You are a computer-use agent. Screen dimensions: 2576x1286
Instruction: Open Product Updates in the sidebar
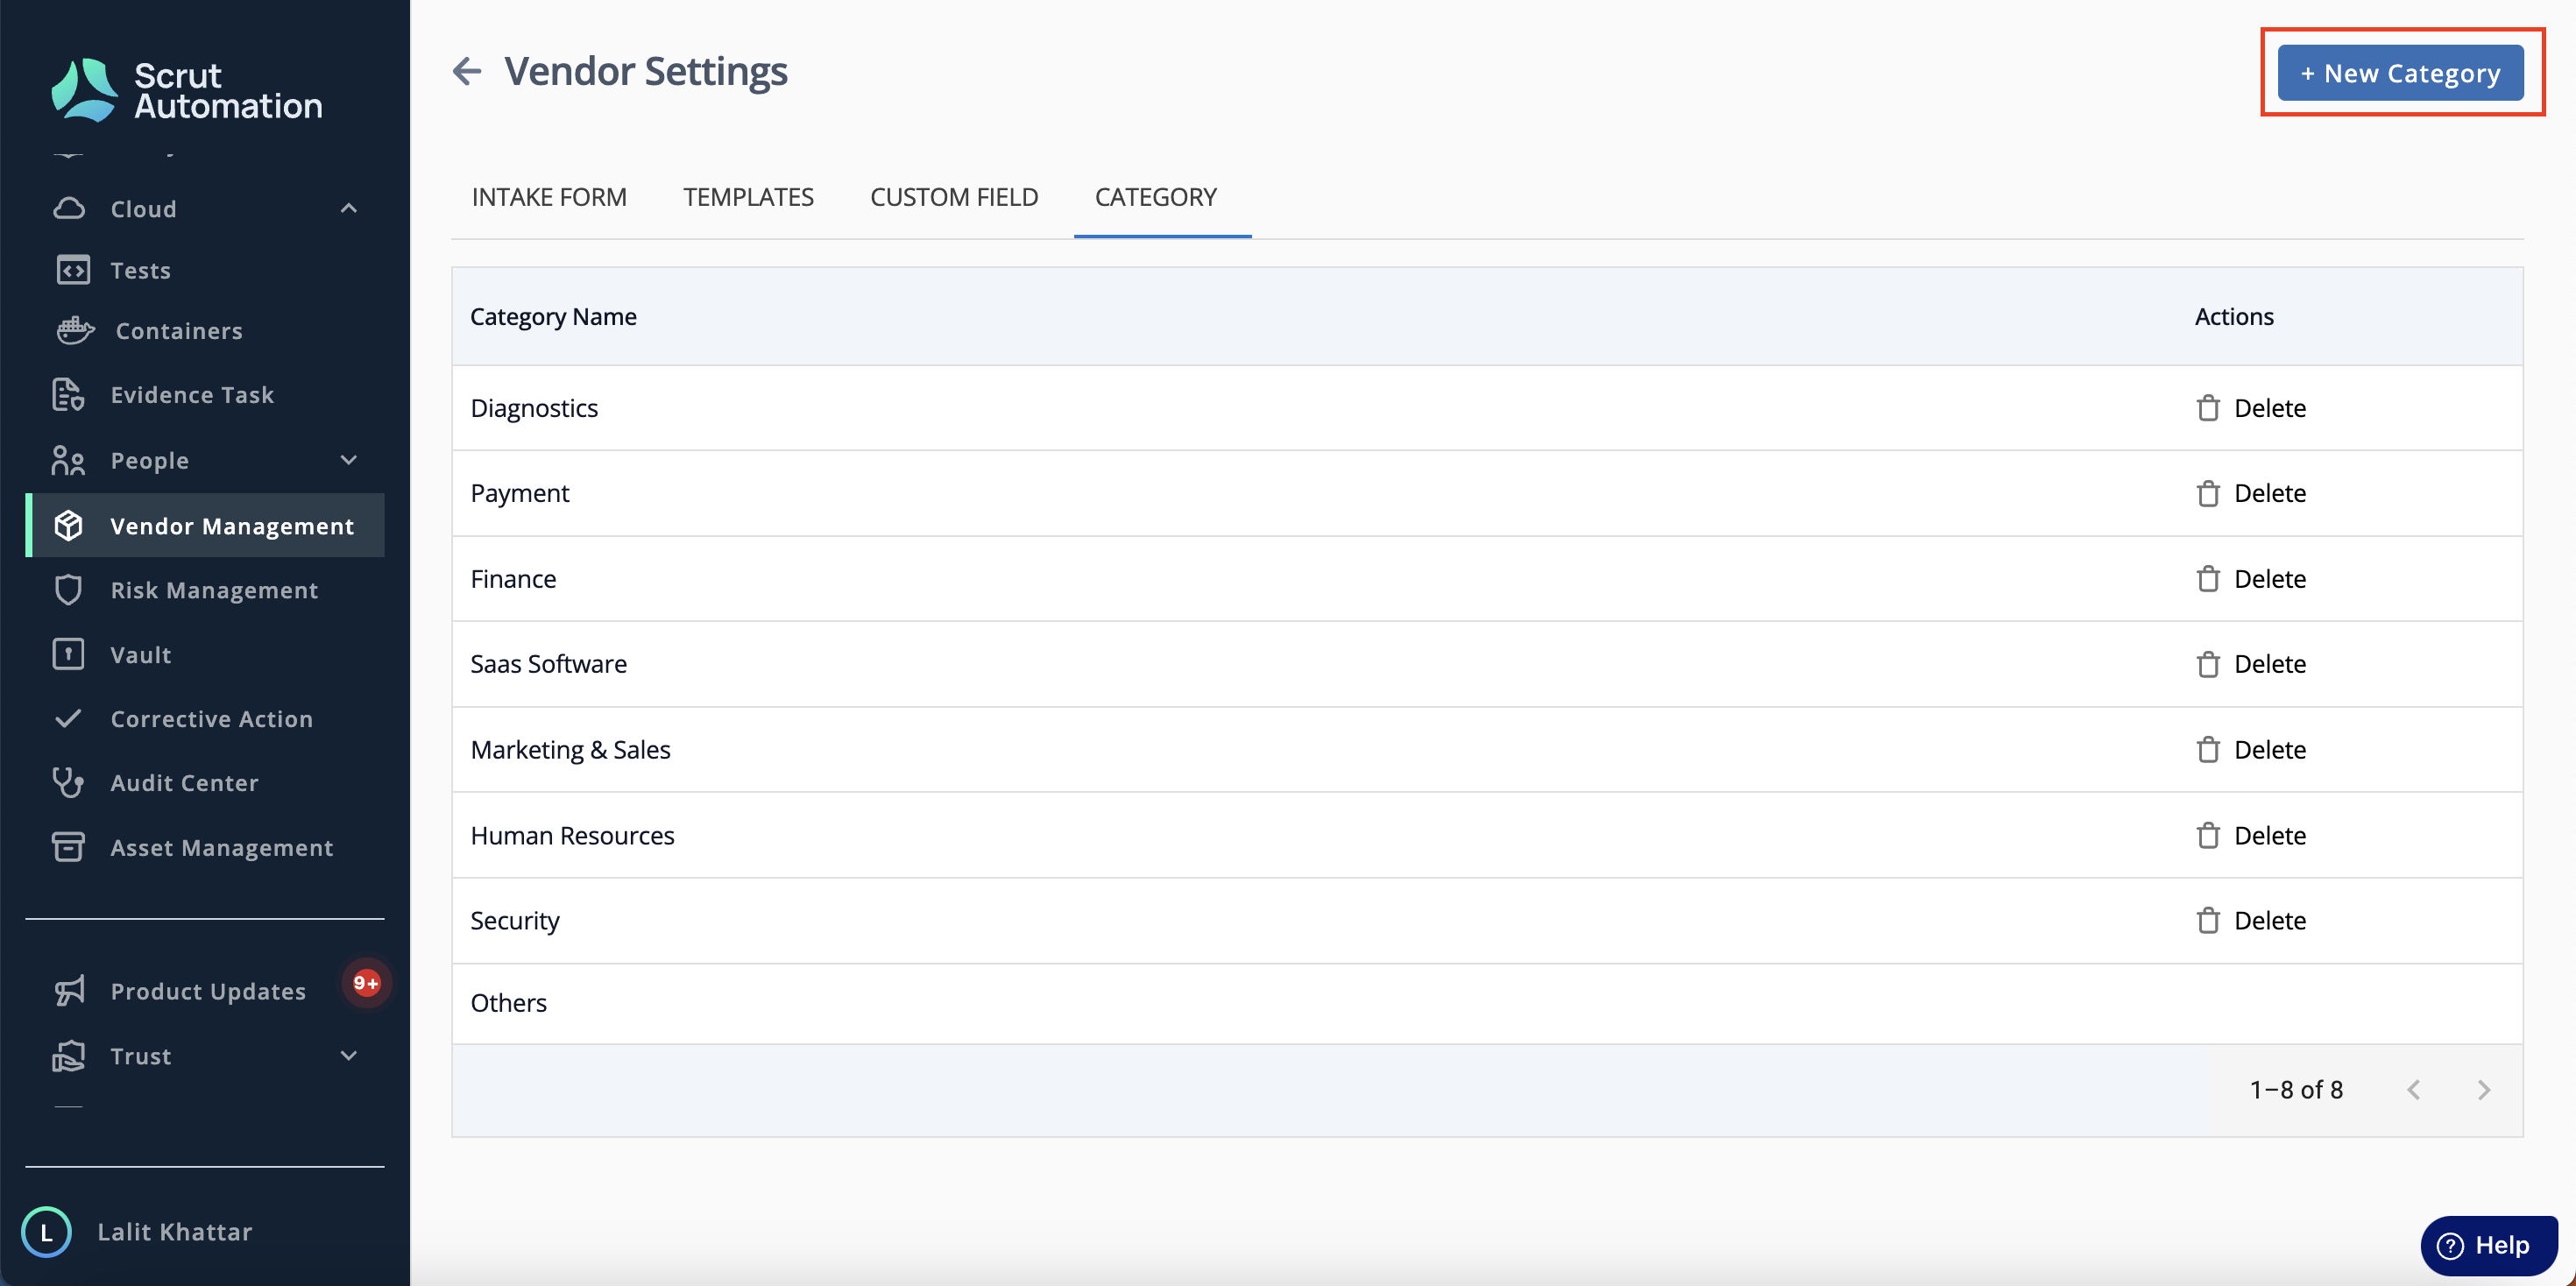point(205,991)
